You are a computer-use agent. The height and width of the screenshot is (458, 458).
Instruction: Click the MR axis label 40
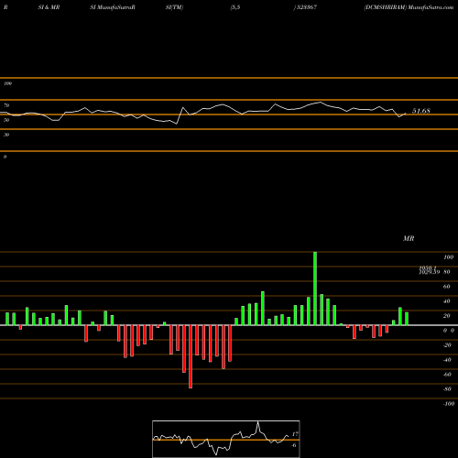[446, 301]
